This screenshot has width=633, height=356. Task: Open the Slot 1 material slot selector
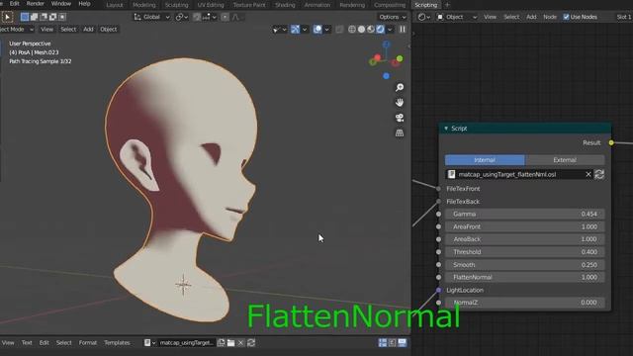pos(623,17)
